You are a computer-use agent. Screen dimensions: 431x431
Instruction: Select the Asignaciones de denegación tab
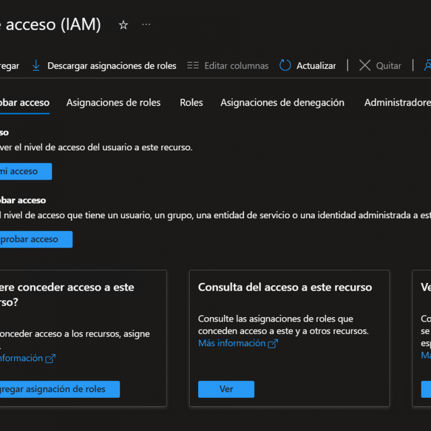[x=282, y=103]
